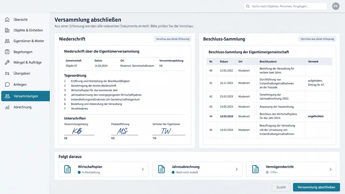This screenshot has width=345, height=194.
Task: Click date 16.11.2022 in row 41
Action: [x=226, y=83]
